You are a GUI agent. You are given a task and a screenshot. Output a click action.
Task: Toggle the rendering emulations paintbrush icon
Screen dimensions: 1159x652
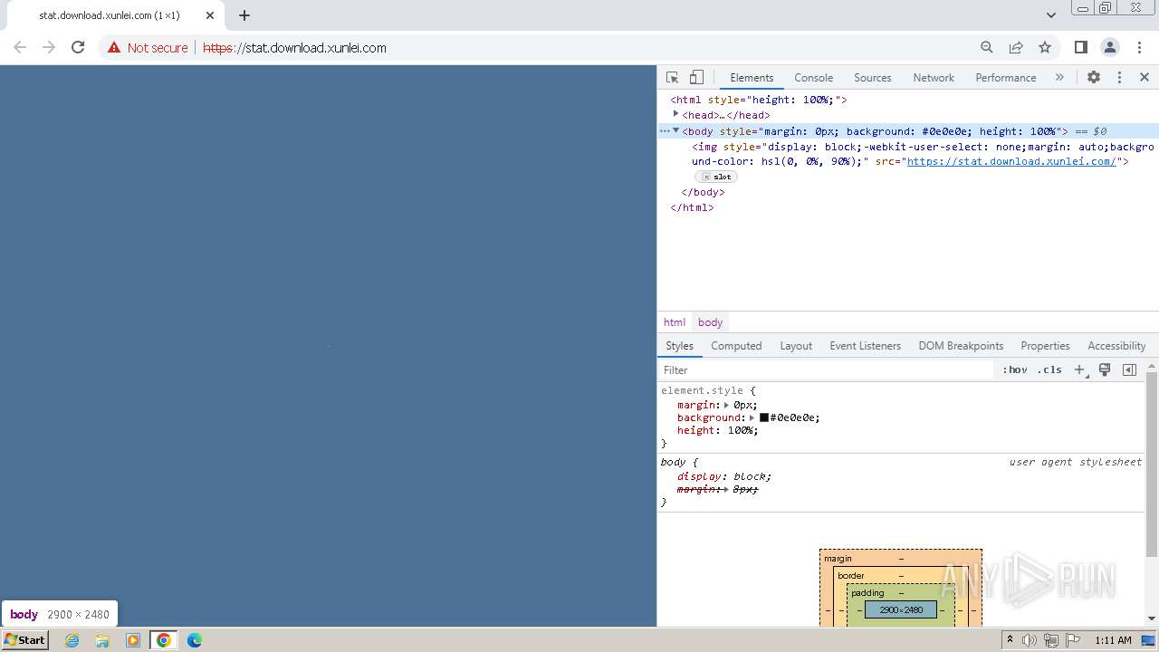(1105, 369)
